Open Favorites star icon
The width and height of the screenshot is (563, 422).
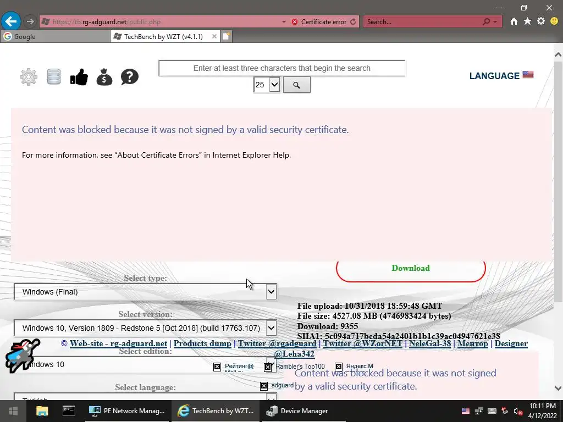pos(527,21)
